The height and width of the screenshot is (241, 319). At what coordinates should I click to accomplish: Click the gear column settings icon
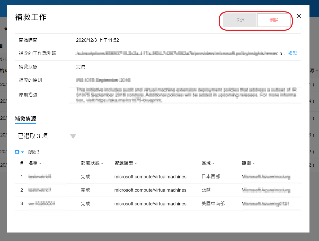[x=17, y=152]
